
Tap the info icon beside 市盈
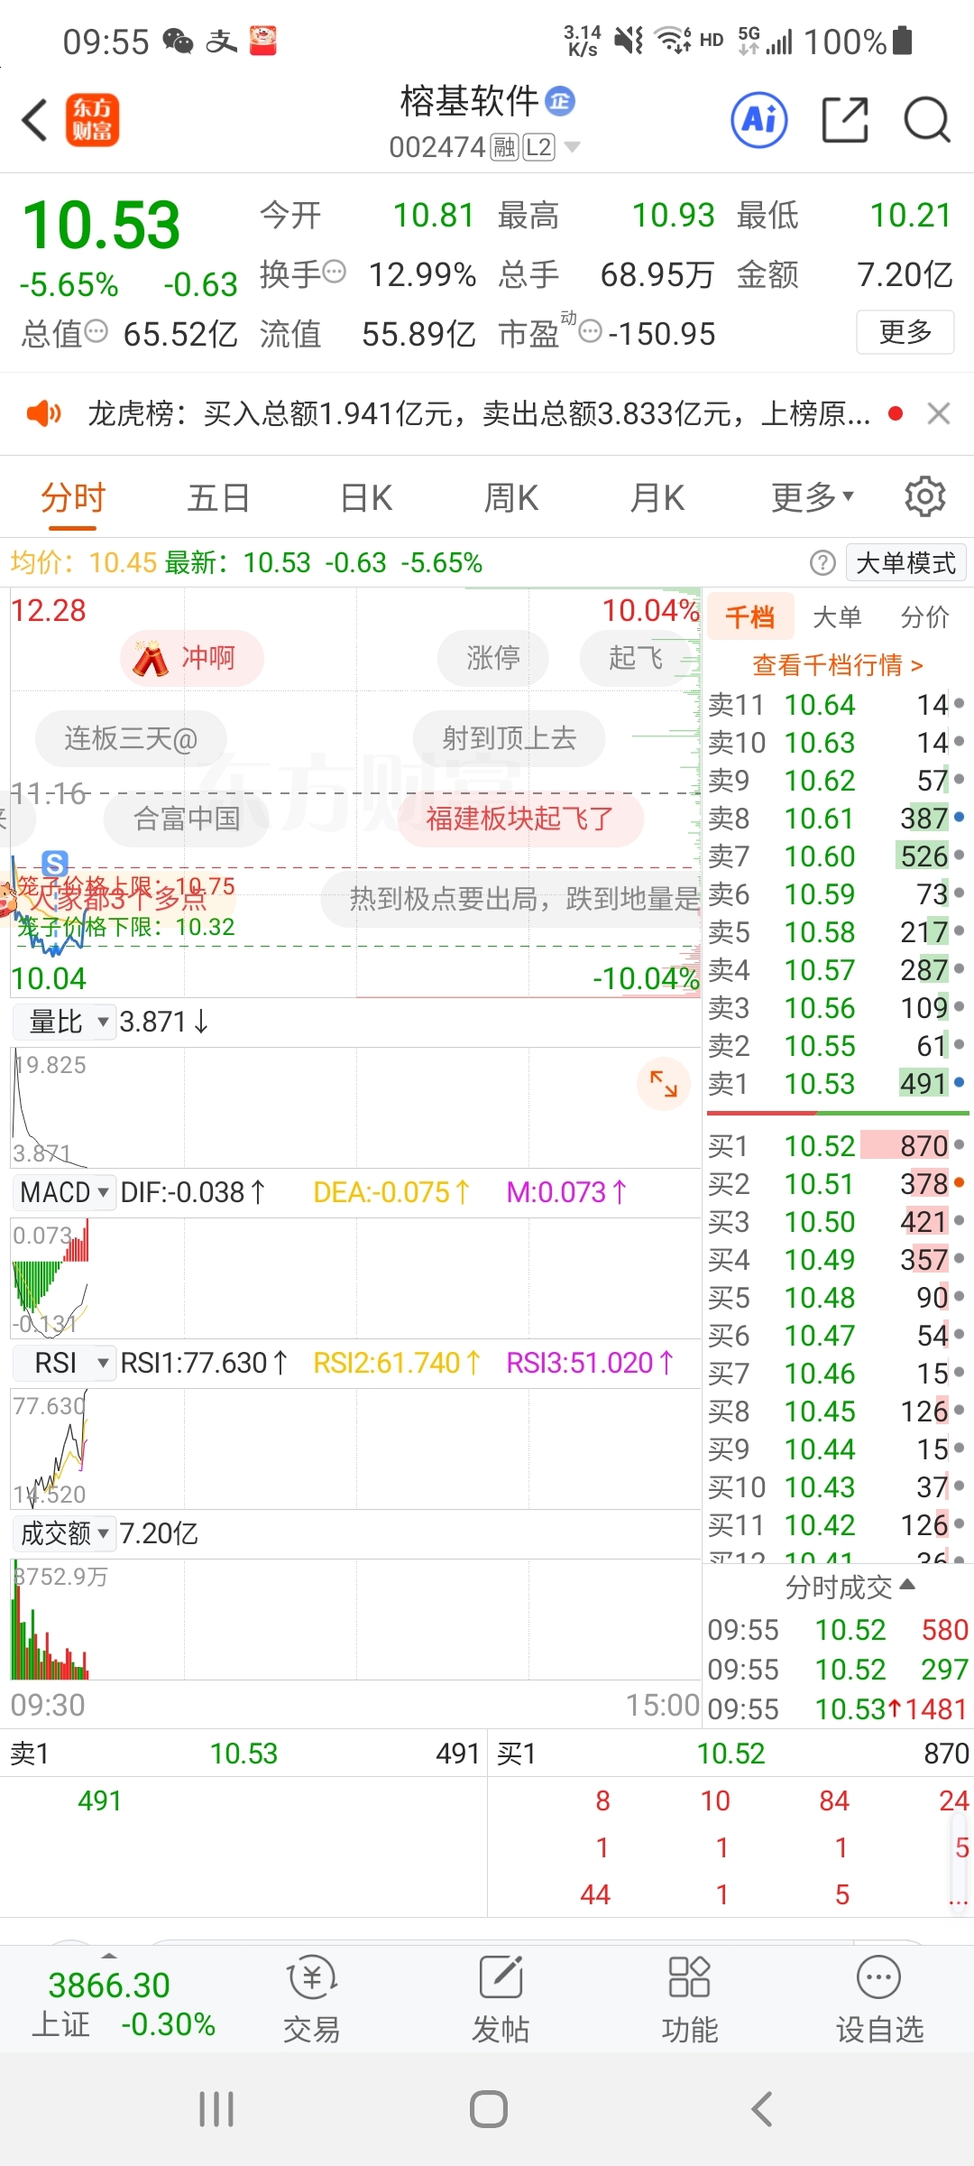590,331
